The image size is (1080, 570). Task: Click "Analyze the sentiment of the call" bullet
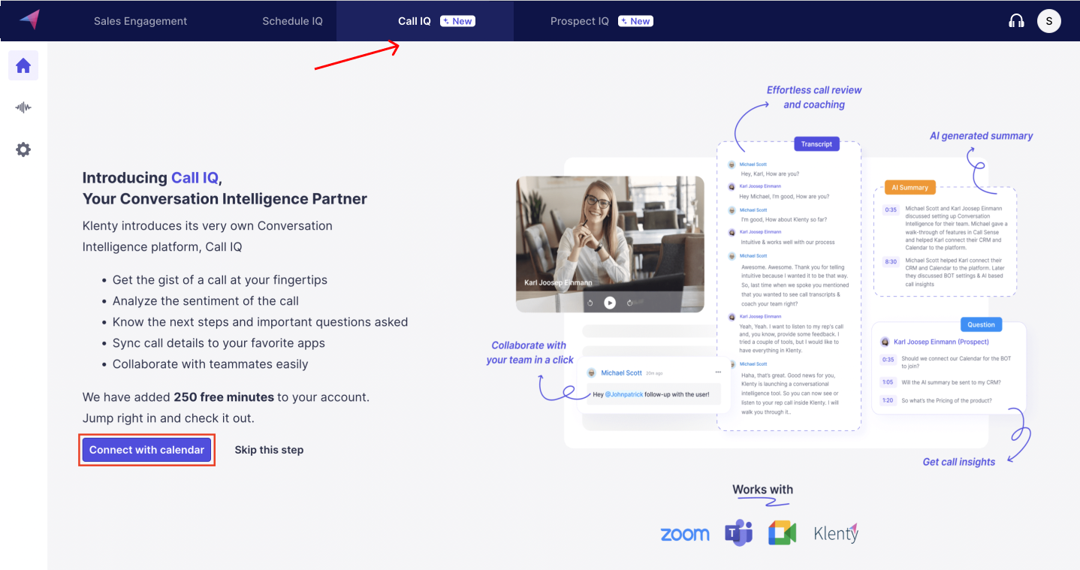pos(206,301)
